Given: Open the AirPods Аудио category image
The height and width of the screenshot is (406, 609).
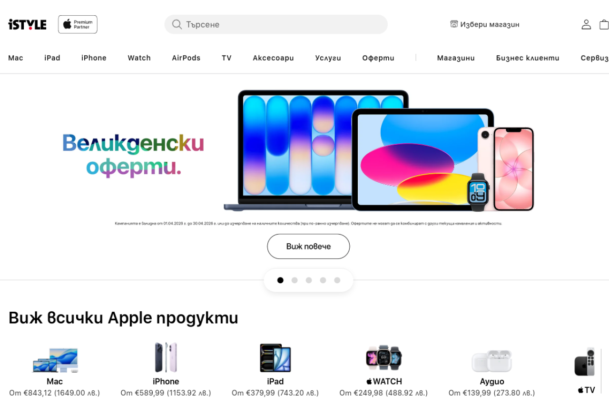Looking at the screenshot, I should click(x=491, y=361).
